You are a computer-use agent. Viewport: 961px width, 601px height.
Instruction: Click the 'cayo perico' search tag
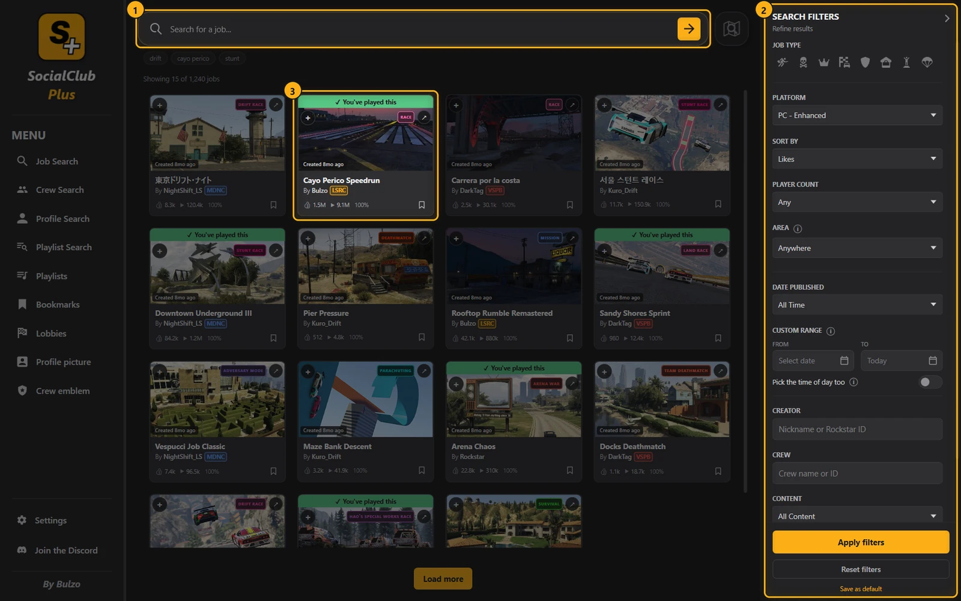tap(193, 58)
